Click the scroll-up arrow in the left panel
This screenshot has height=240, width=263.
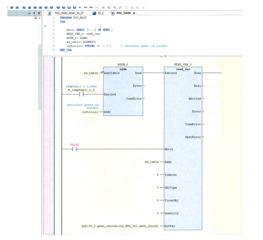[40, 19]
